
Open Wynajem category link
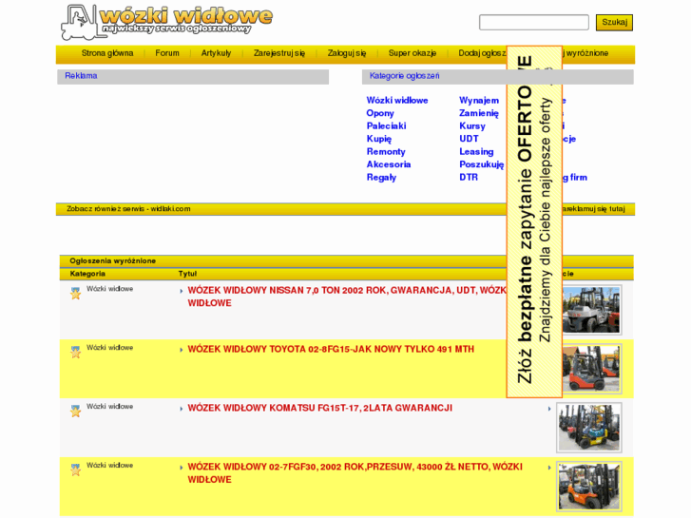coord(479,101)
